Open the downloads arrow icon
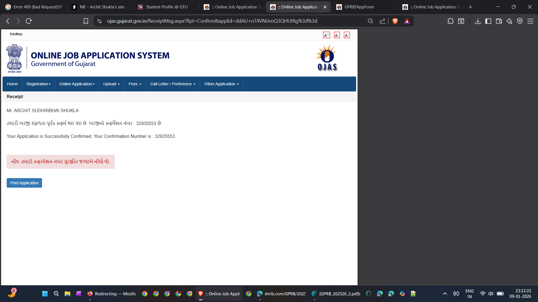538x302 pixels. (x=478, y=21)
